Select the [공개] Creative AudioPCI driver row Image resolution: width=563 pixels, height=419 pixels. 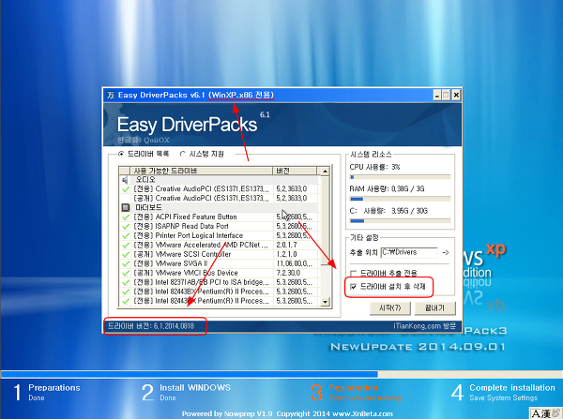[x=219, y=199]
